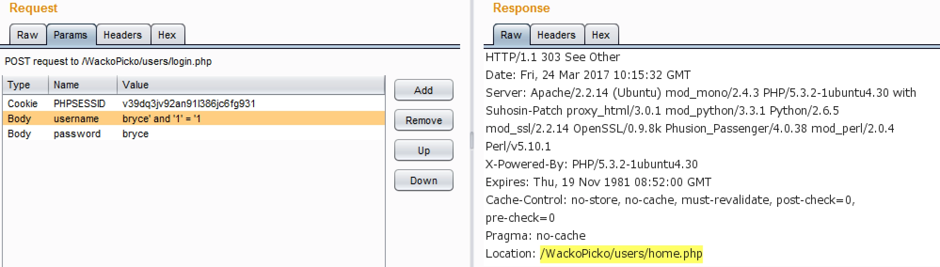940x267 pixels.
Task: Open the request Hex tab
Action: tap(167, 35)
